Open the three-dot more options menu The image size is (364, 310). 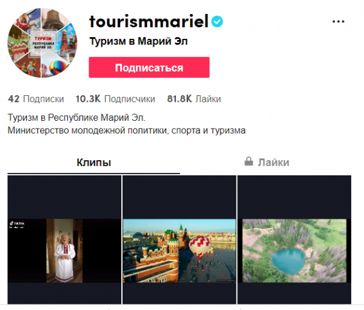(x=339, y=22)
